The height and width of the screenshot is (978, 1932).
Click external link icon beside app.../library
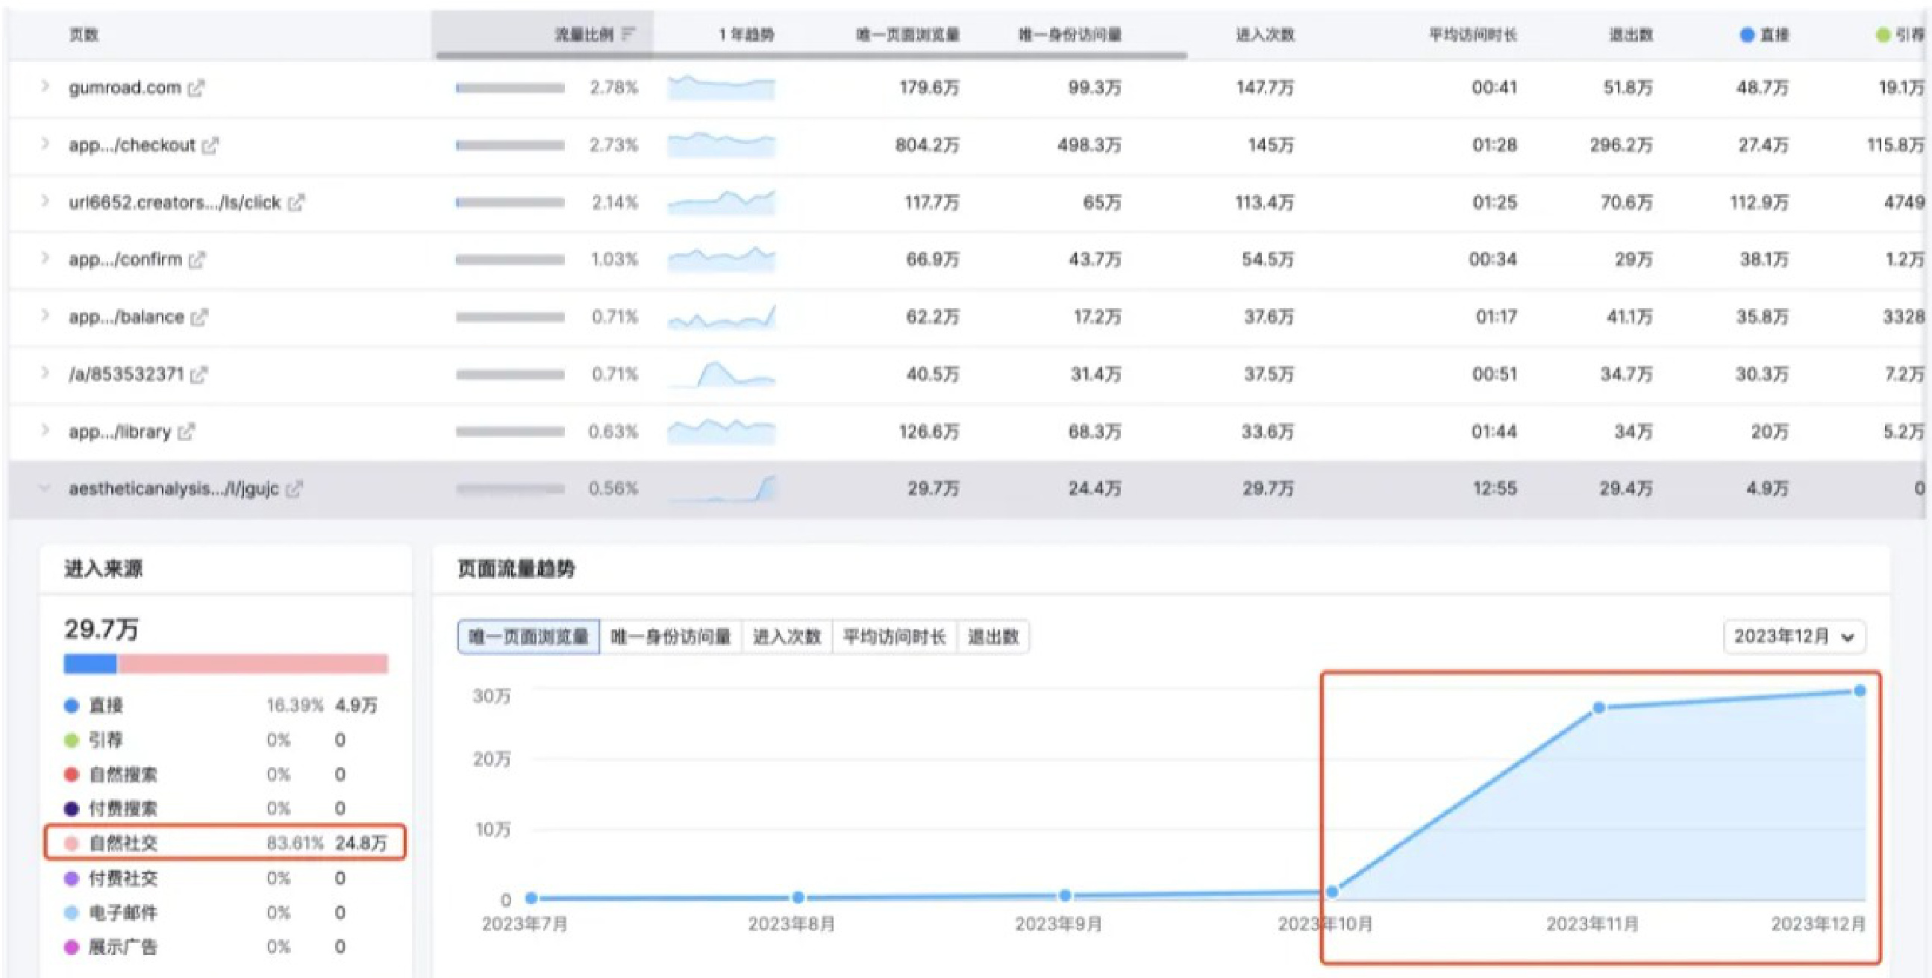pyautogui.click(x=186, y=432)
